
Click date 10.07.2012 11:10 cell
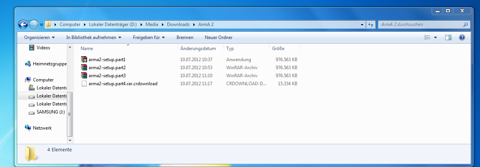pyautogui.click(x=196, y=76)
